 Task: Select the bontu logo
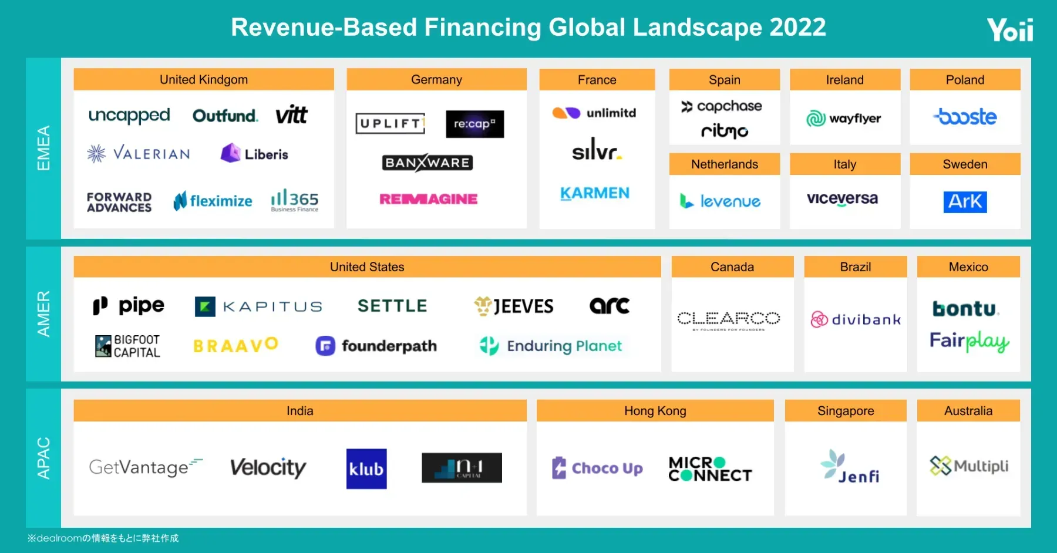966,308
